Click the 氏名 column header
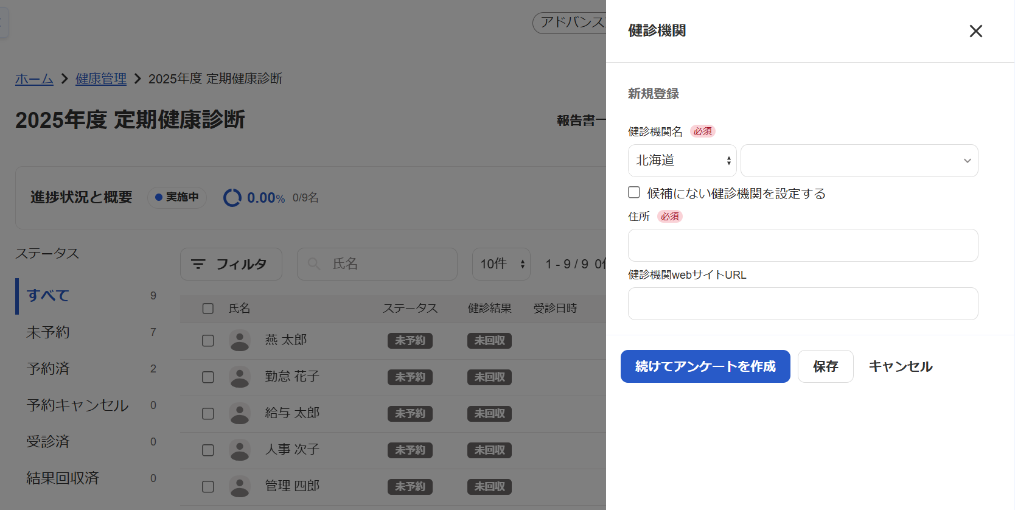 (240, 309)
